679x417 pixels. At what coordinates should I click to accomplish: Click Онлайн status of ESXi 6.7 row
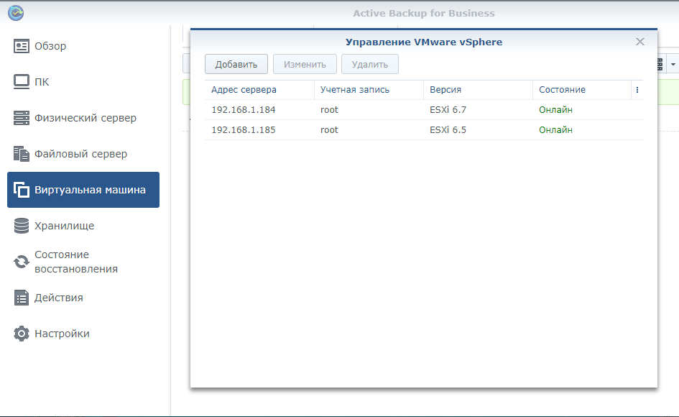coord(555,110)
